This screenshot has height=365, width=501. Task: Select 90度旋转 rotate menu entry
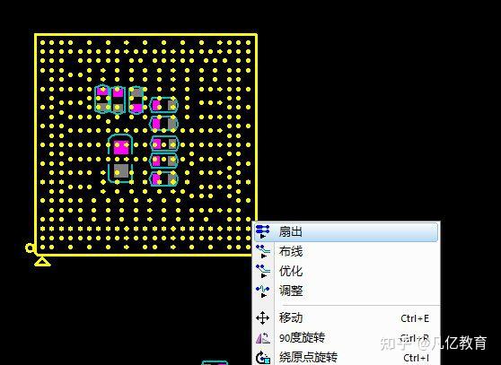coord(346,337)
